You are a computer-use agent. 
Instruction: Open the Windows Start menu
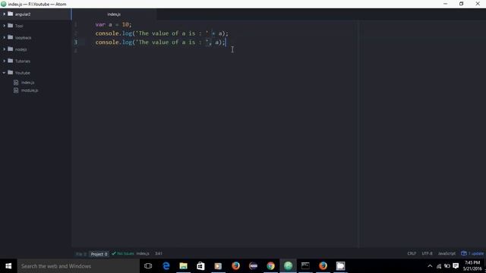point(8,266)
